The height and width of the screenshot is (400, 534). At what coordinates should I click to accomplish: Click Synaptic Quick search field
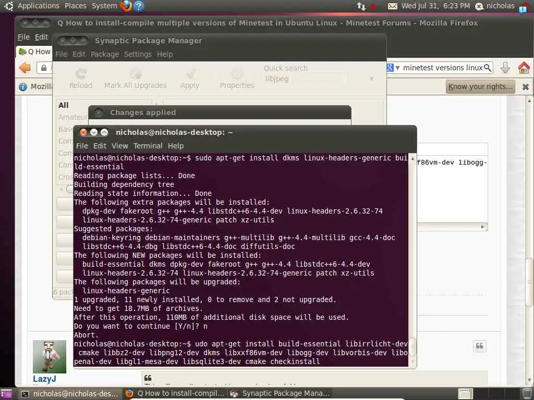click(x=305, y=79)
